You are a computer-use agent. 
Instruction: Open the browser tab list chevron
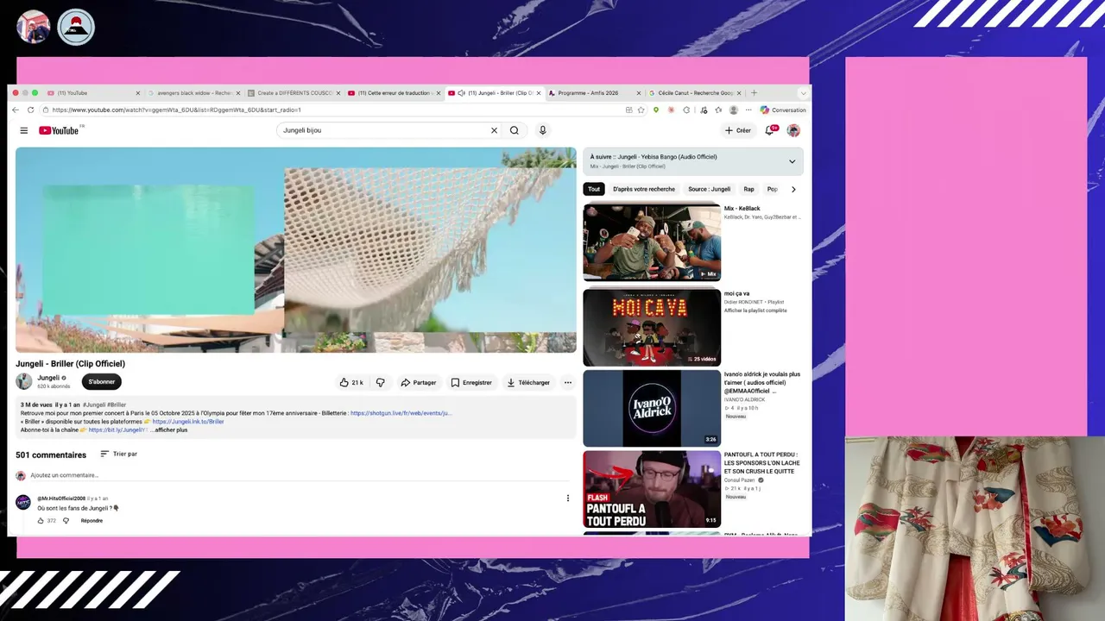(x=804, y=92)
